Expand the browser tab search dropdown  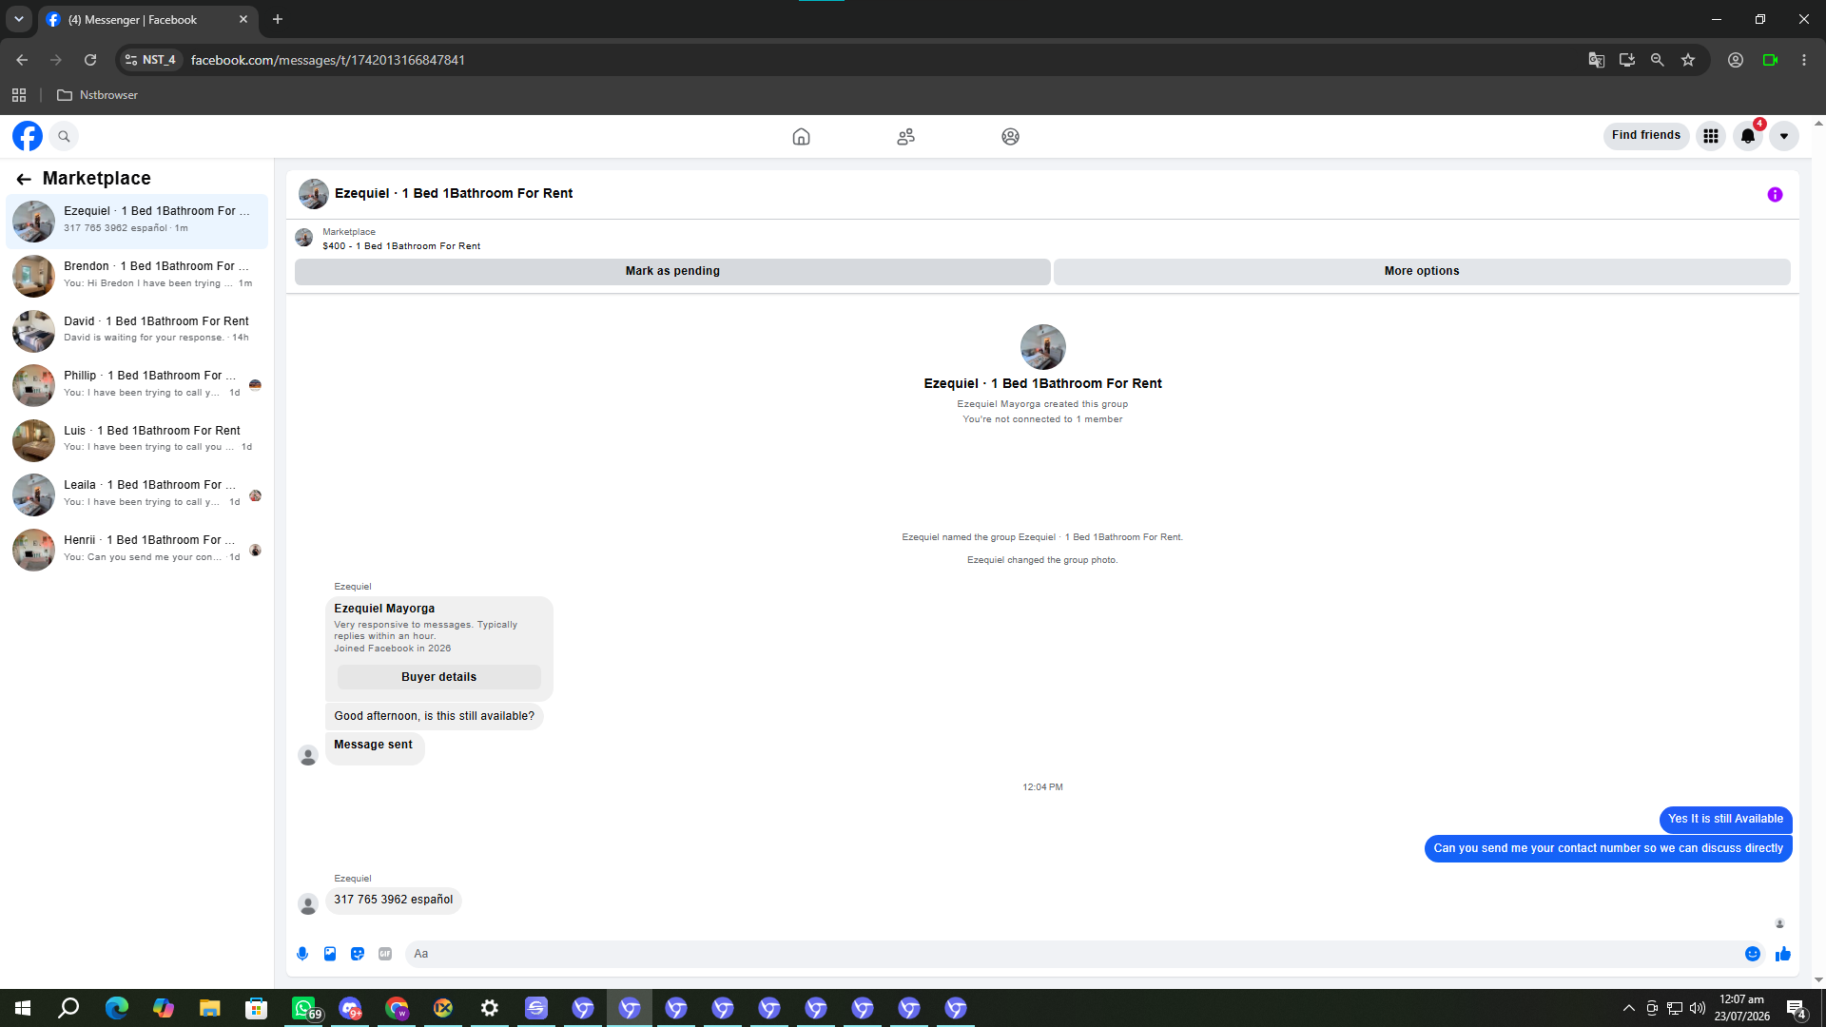click(x=18, y=19)
